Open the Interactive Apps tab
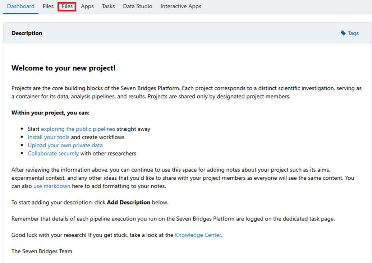Screen dimensions: 372x263 tap(181, 6)
